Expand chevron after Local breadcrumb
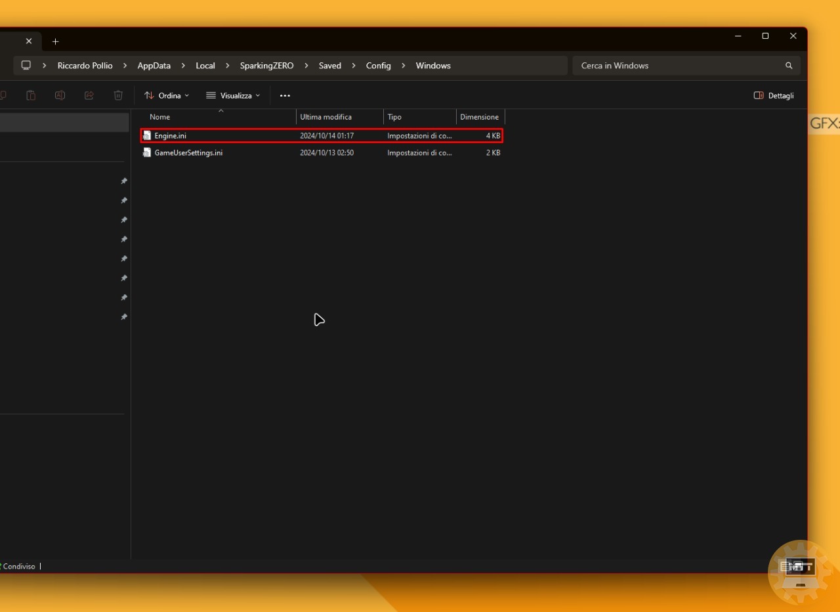 pyautogui.click(x=227, y=66)
